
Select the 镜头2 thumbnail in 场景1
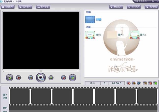pyautogui.click(x=134, y=35)
